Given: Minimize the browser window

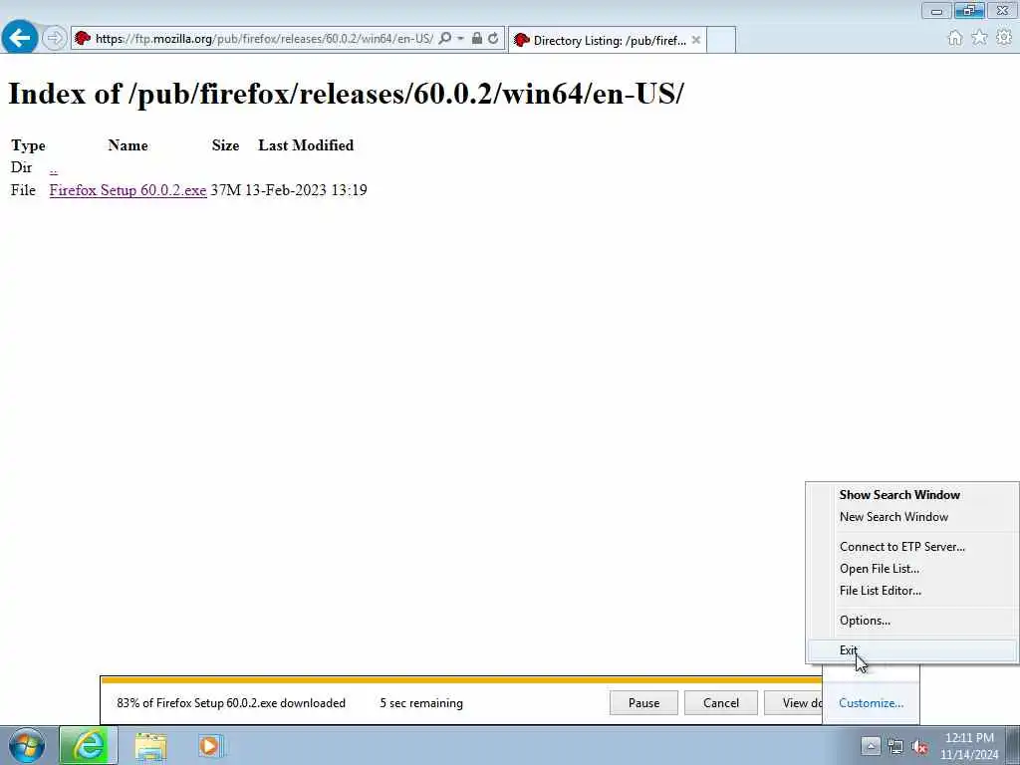Looking at the screenshot, I should 936,10.
